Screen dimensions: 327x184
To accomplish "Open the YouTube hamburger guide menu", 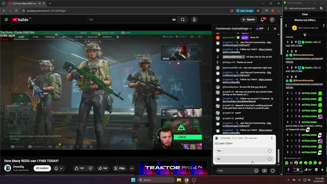I will click(6, 20).
